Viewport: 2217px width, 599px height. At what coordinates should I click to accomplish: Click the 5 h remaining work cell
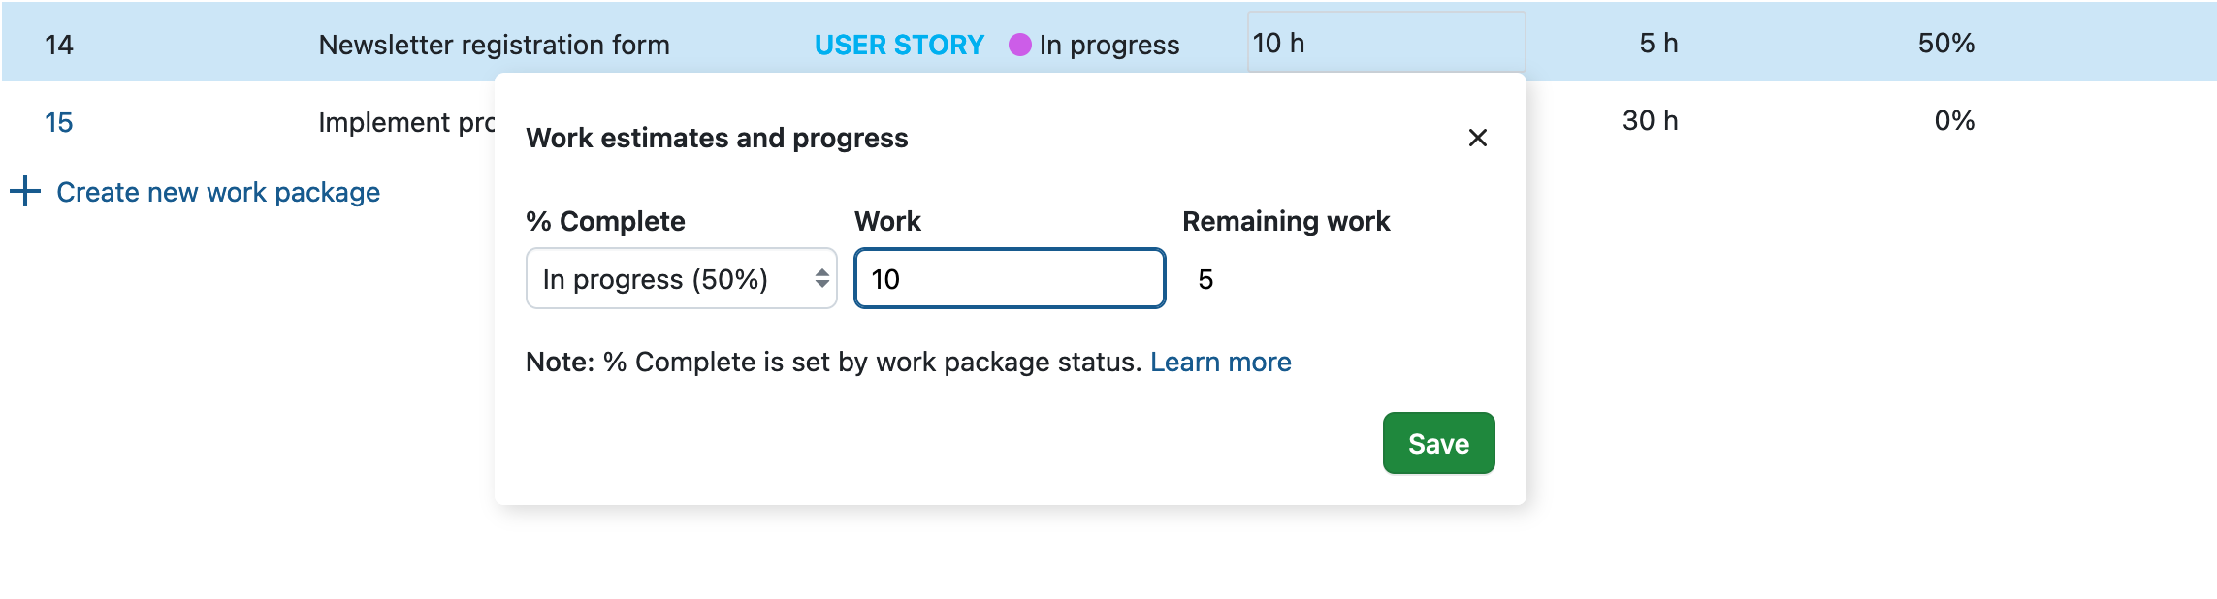point(1658,43)
